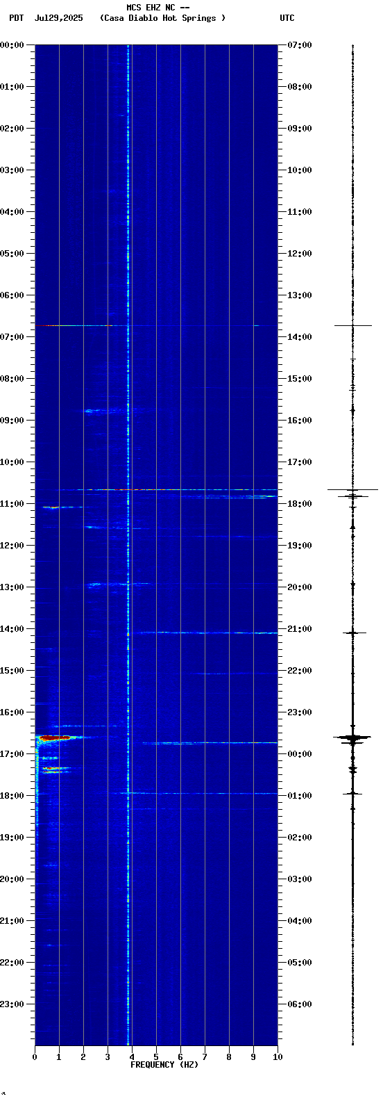
Task: Click the "19:00" label on PDT axis
Action: [x=12, y=838]
